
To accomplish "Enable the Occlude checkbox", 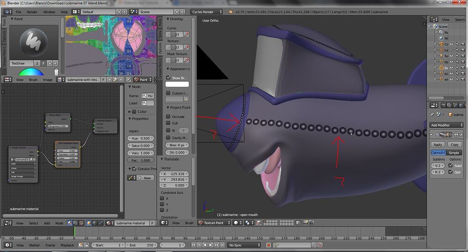I will click(168, 117).
